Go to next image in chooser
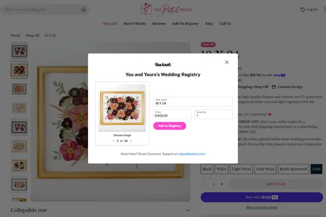This screenshot has width=326, height=217. [131, 141]
